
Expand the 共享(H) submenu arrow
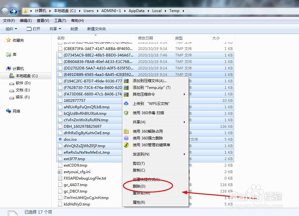[184, 122]
